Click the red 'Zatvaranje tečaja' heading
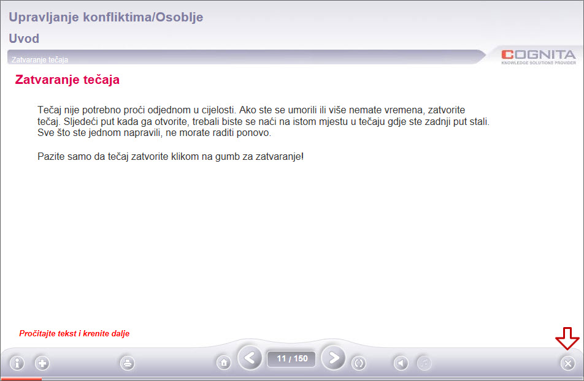Viewport: 584px width, 381px height. tap(67, 80)
